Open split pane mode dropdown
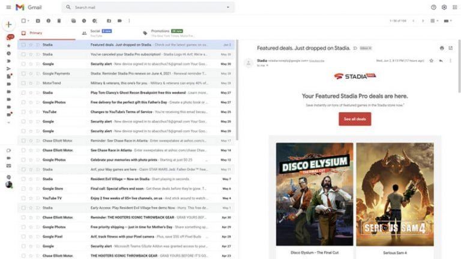This screenshot has height=259, width=461. [435, 21]
